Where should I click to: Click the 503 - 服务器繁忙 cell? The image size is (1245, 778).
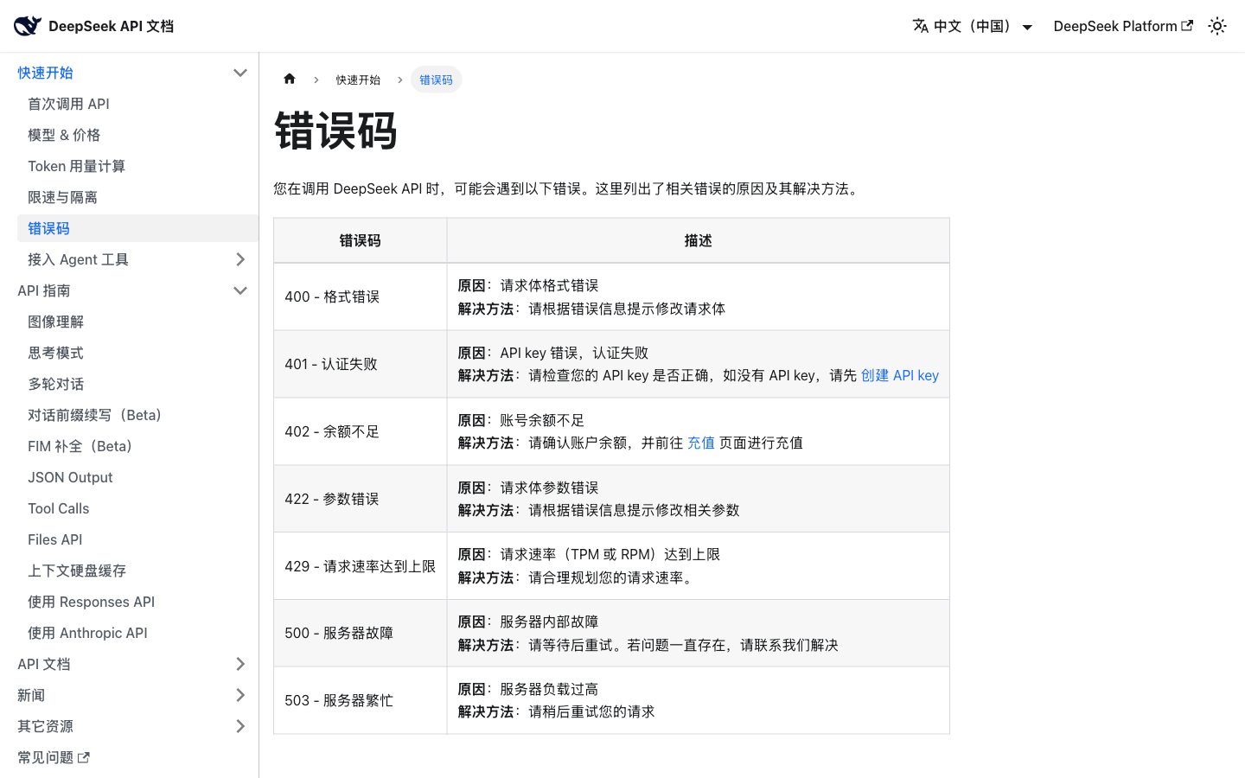360,700
